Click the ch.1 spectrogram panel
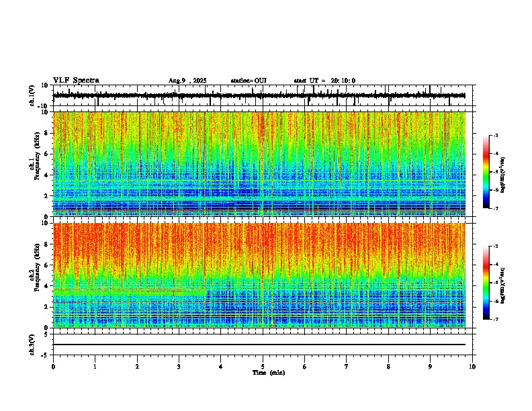This screenshot has height=411, width=532. pyautogui.click(x=259, y=164)
